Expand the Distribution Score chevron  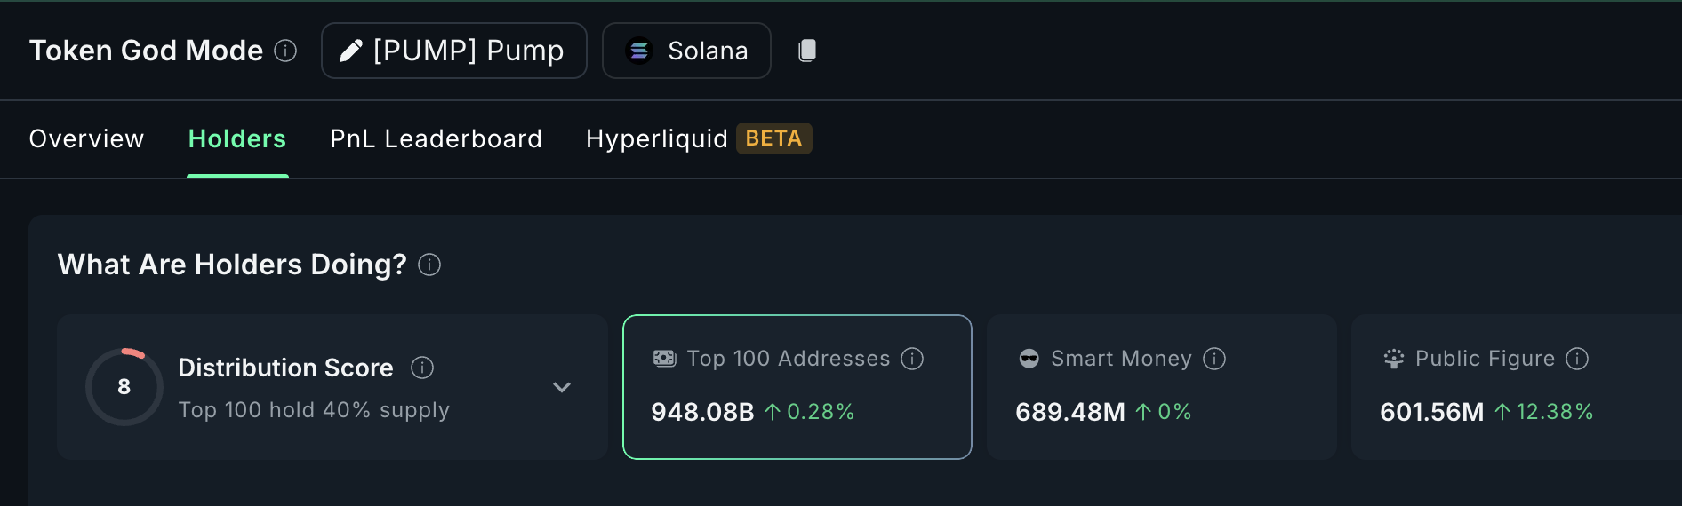(562, 387)
